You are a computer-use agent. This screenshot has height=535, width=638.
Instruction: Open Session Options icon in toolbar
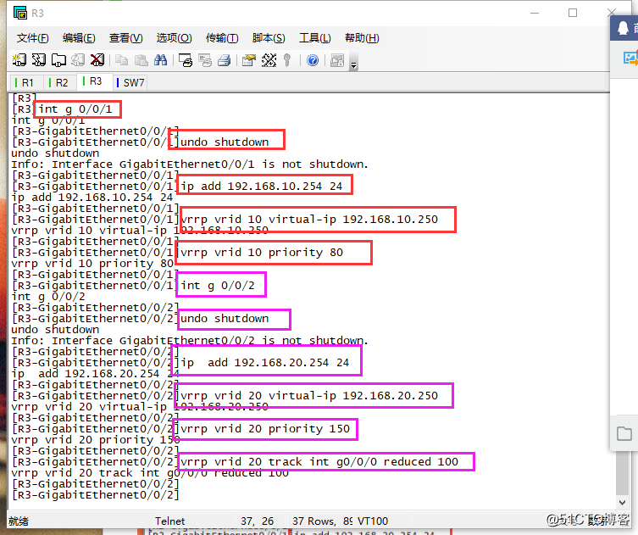click(248, 60)
